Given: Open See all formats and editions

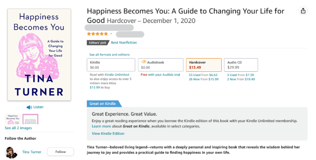Looking at the screenshot, I should coord(109,55).
